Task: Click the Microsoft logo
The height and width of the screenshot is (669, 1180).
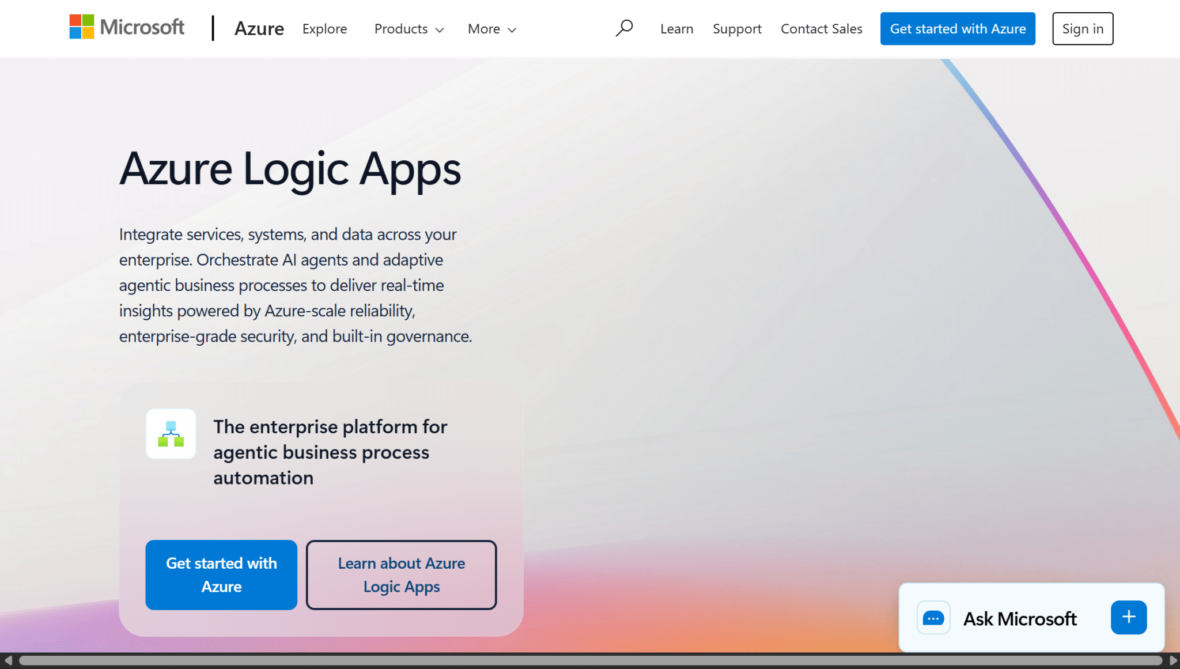Action: click(x=127, y=27)
